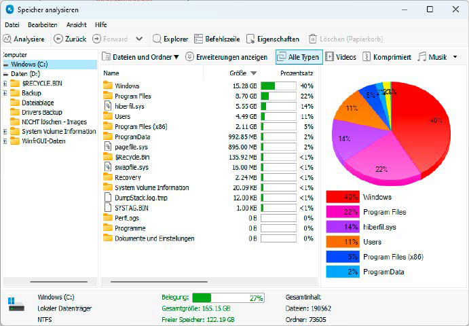This screenshot has width=469, height=326.
Task: Click the DumpStack.log.tmp file icon
Action: click(108, 198)
